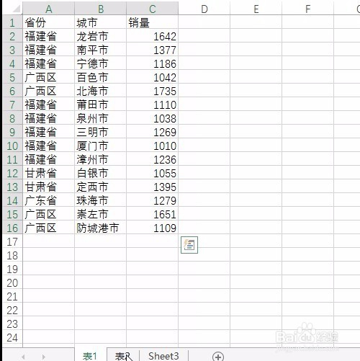The width and height of the screenshot is (360, 361).
Task: Select the cell 北海市
Action: coord(101,91)
